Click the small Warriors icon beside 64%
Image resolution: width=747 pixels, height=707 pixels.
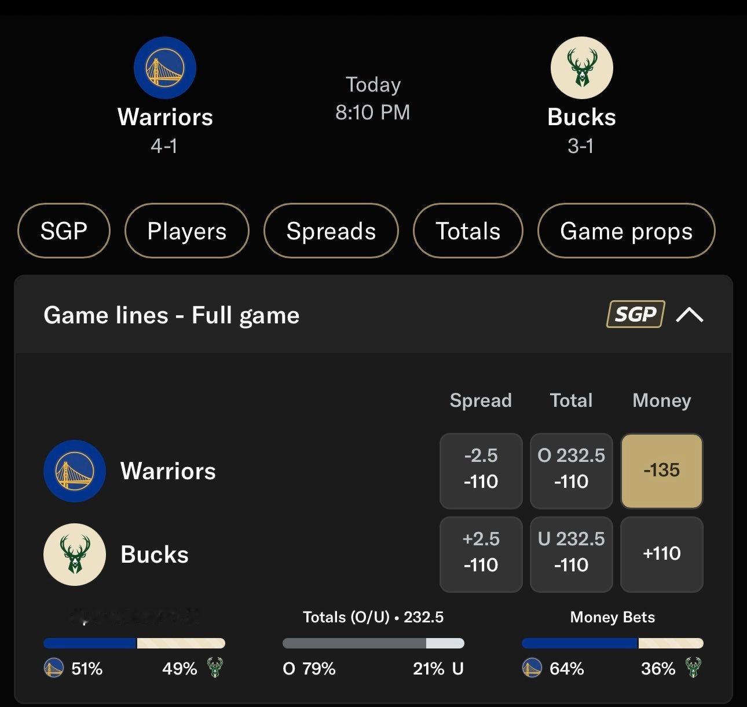click(x=532, y=668)
